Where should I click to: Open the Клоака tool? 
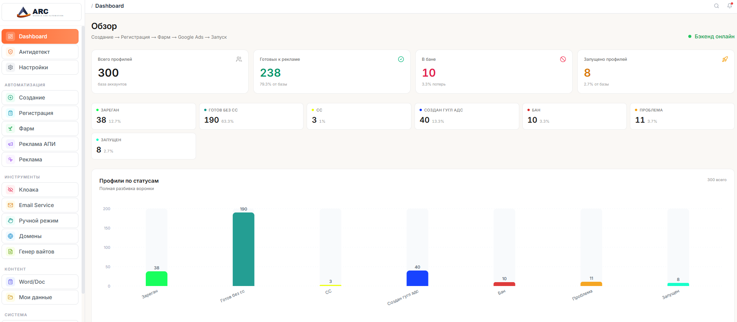click(x=40, y=190)
